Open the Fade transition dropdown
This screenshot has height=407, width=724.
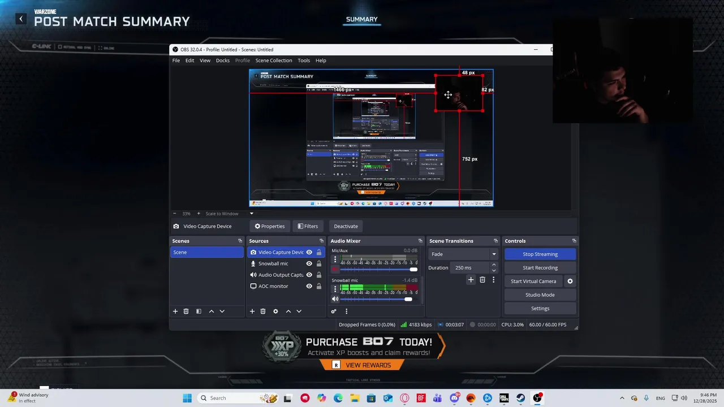pyautogui.click(x=463, y=254)
